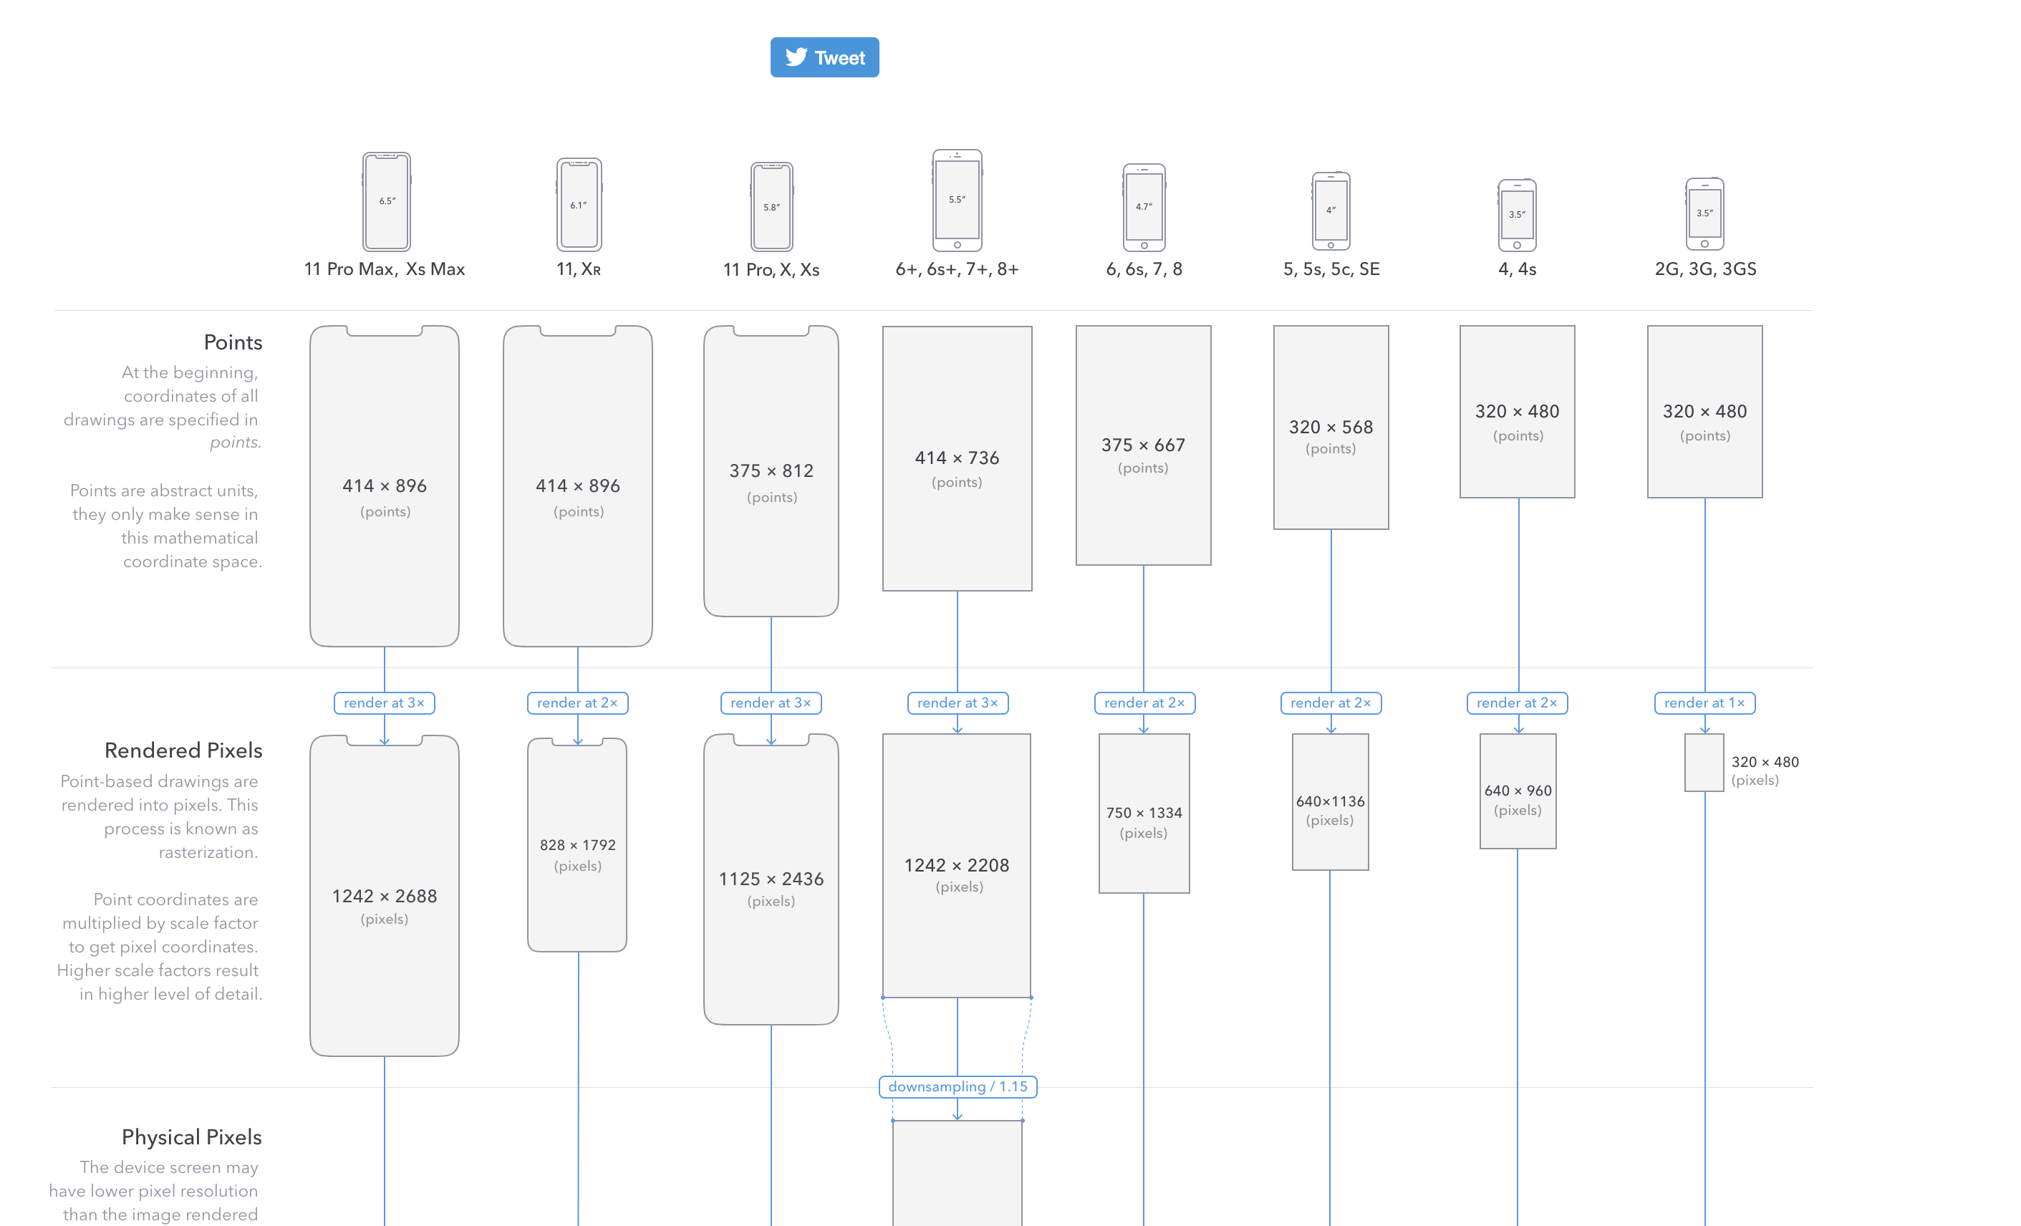The height and width of the screenshot is (1226, 2021).
Task: Click "render at 3×" under 6+ column
Action: (958, 703)
